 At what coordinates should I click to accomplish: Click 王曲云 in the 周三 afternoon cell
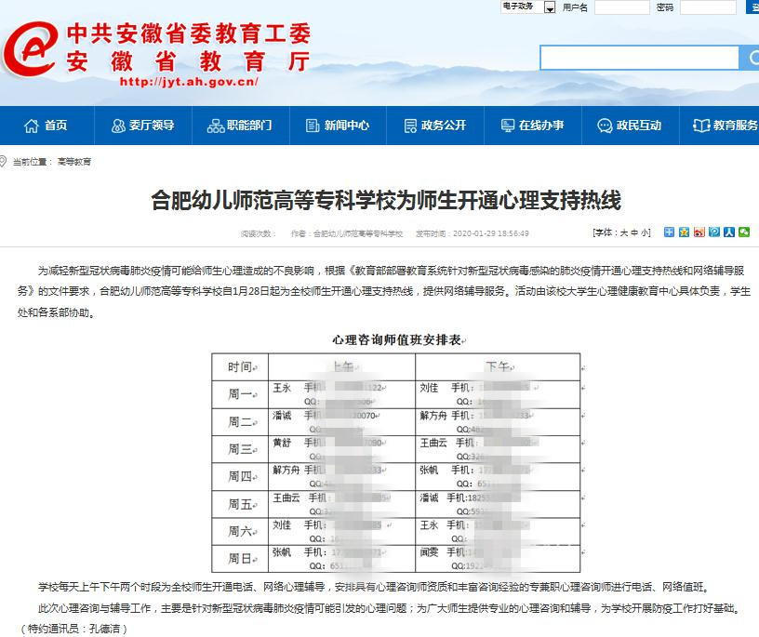tap(433, 443)
